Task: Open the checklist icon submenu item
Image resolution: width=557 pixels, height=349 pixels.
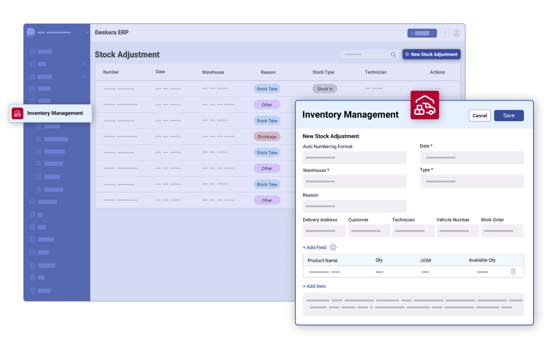Action: (39, 177)
